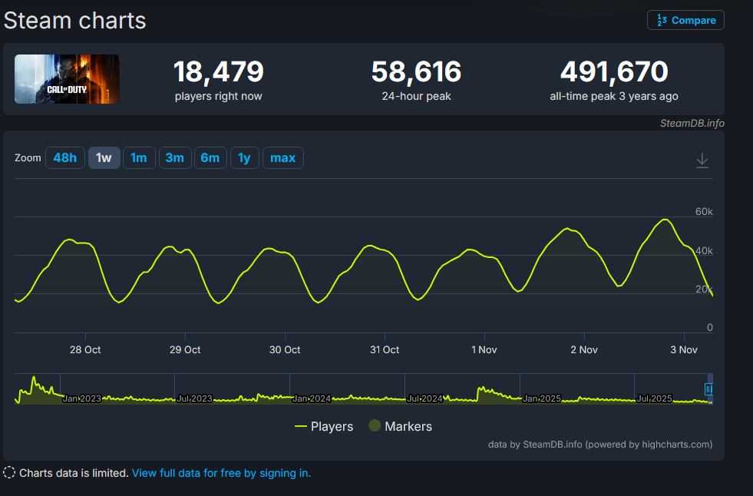
Task: Set chart zoom to 1y
Action: 244,157
